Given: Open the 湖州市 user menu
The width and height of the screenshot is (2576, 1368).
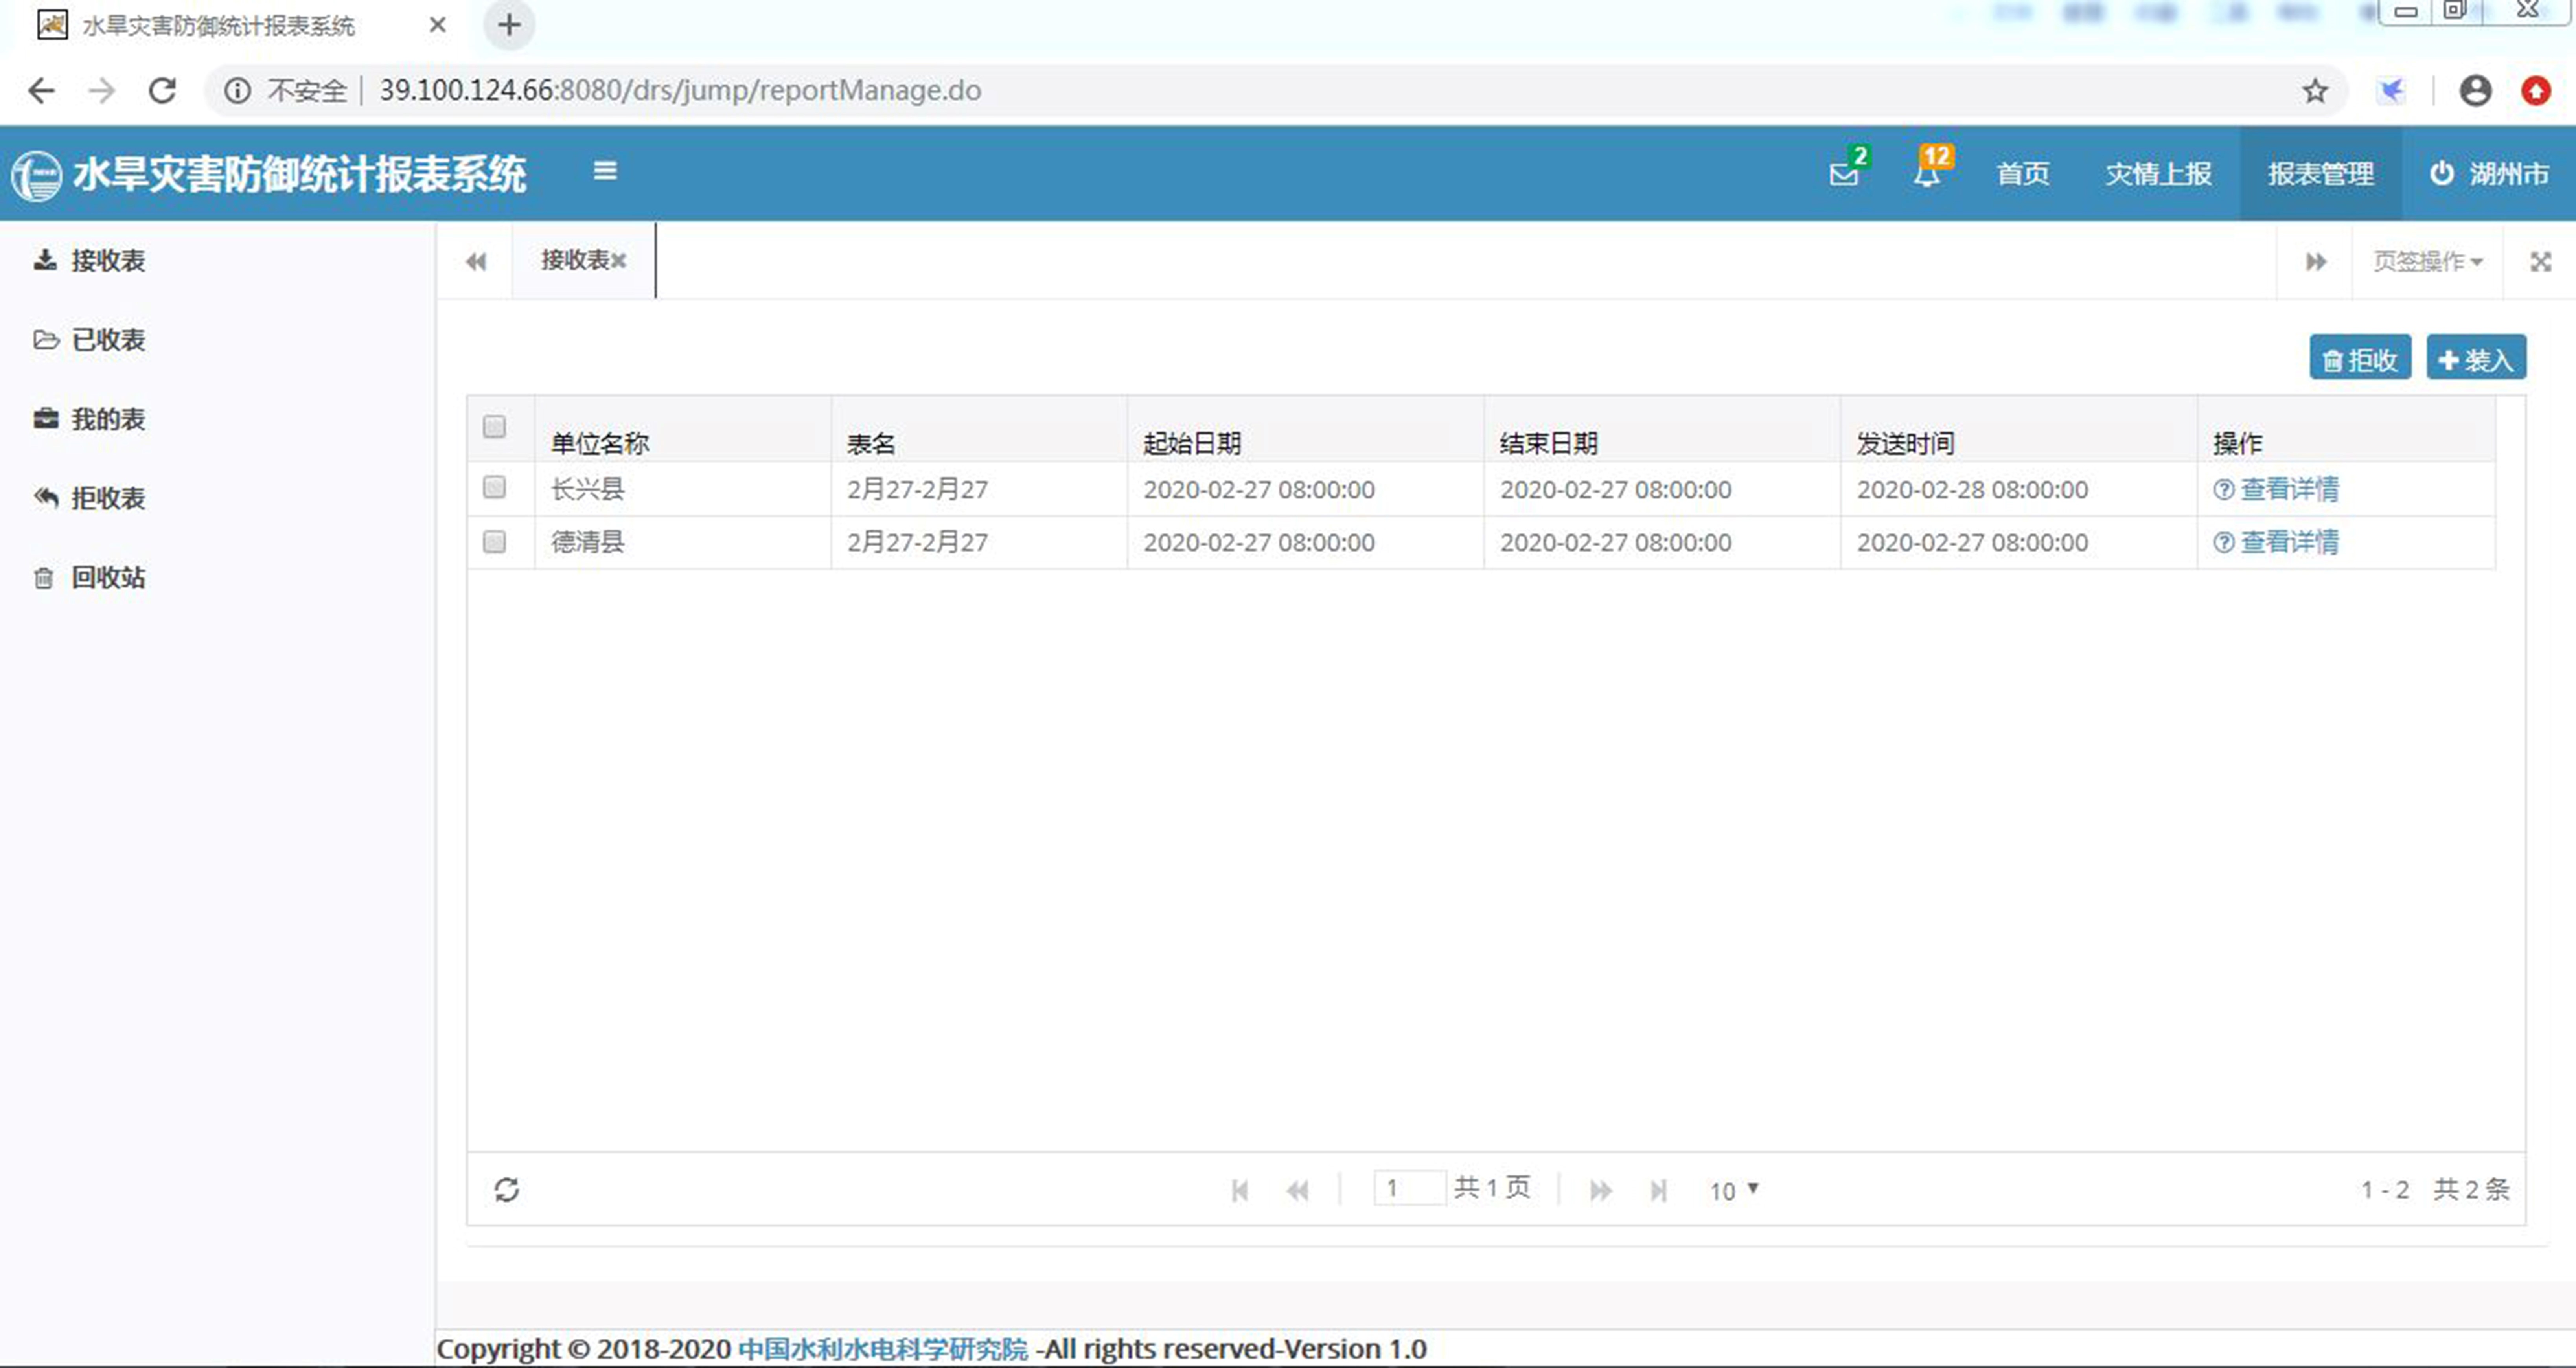Looking at the screenshot, I should tap(2489, 174).
